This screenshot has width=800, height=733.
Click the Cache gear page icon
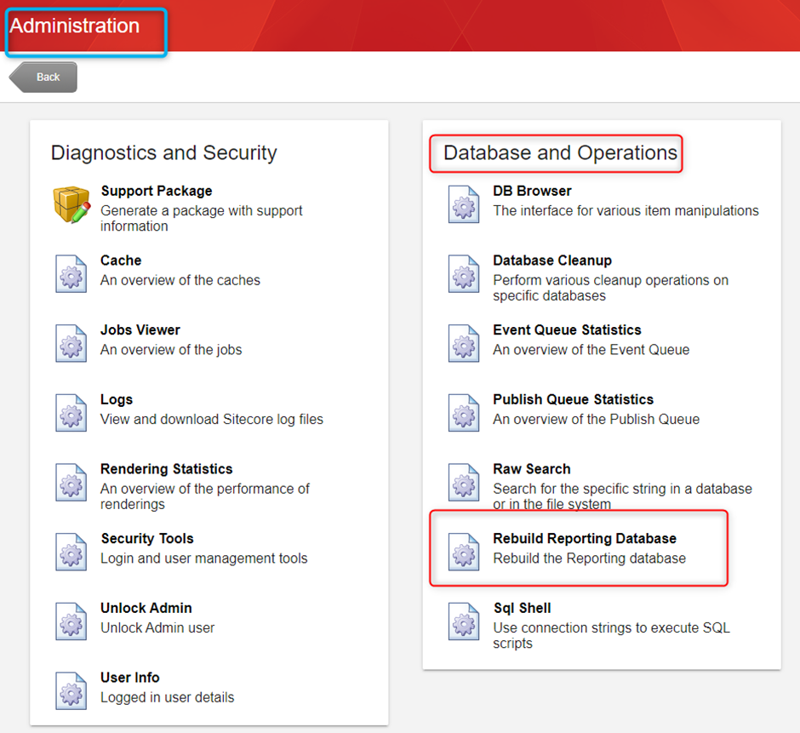click(x=71, y=274)
